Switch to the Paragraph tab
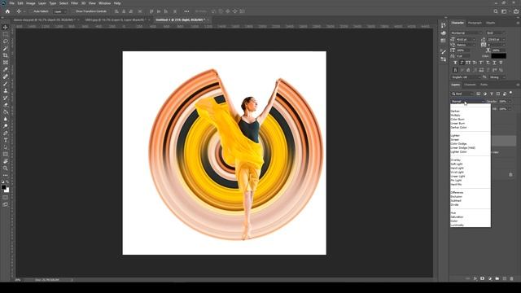This screenshot has height=293, width=521. tap(475, 23)
